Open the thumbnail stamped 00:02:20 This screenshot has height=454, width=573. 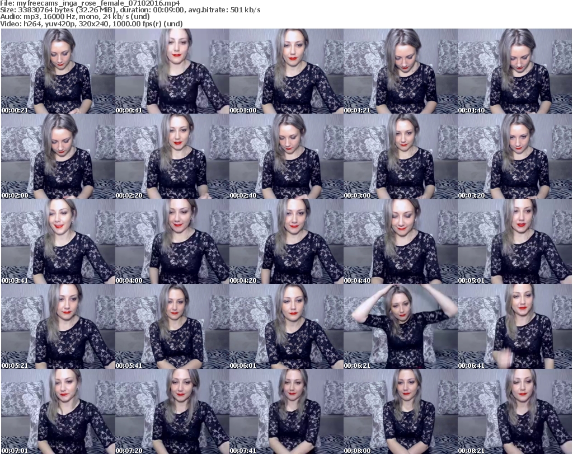172,156
